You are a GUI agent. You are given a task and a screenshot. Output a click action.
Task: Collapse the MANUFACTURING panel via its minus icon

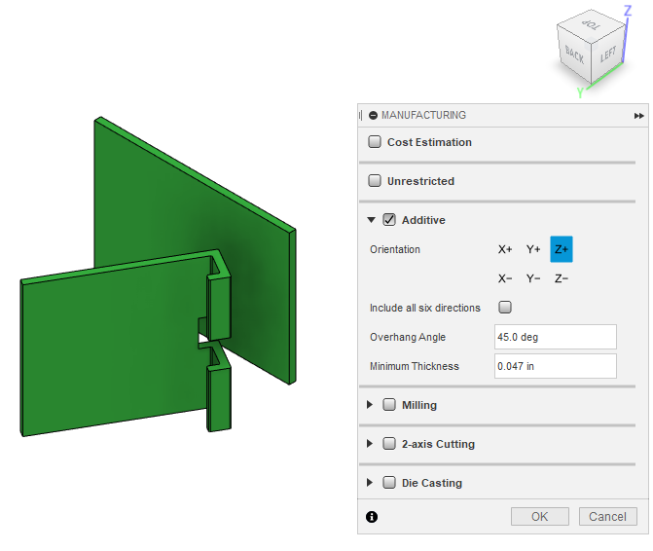tap(373, 116)
